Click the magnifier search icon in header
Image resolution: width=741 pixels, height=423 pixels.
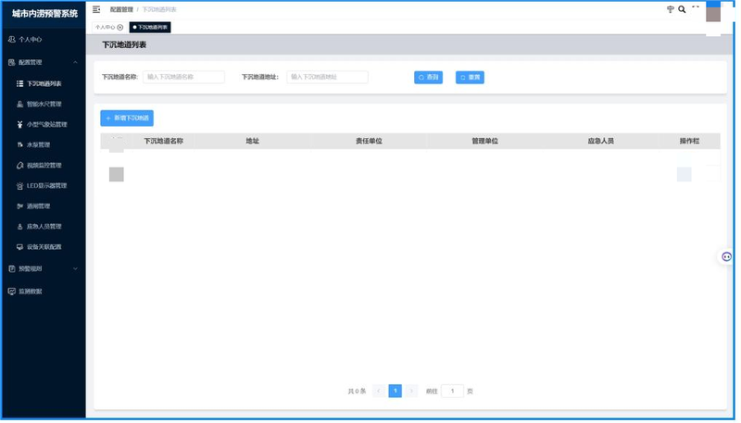[682, 9]
